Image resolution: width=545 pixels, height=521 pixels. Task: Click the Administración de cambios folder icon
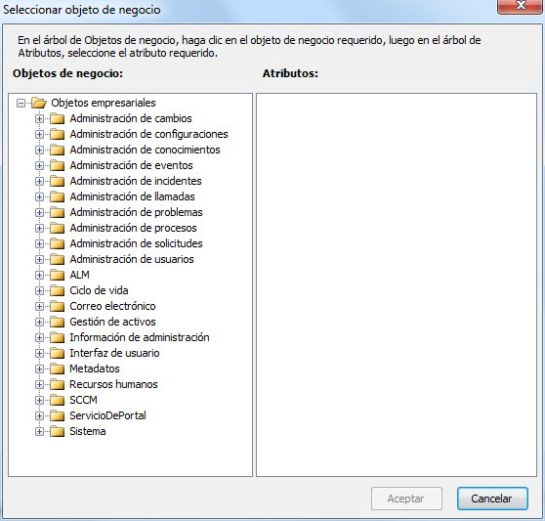57,118
